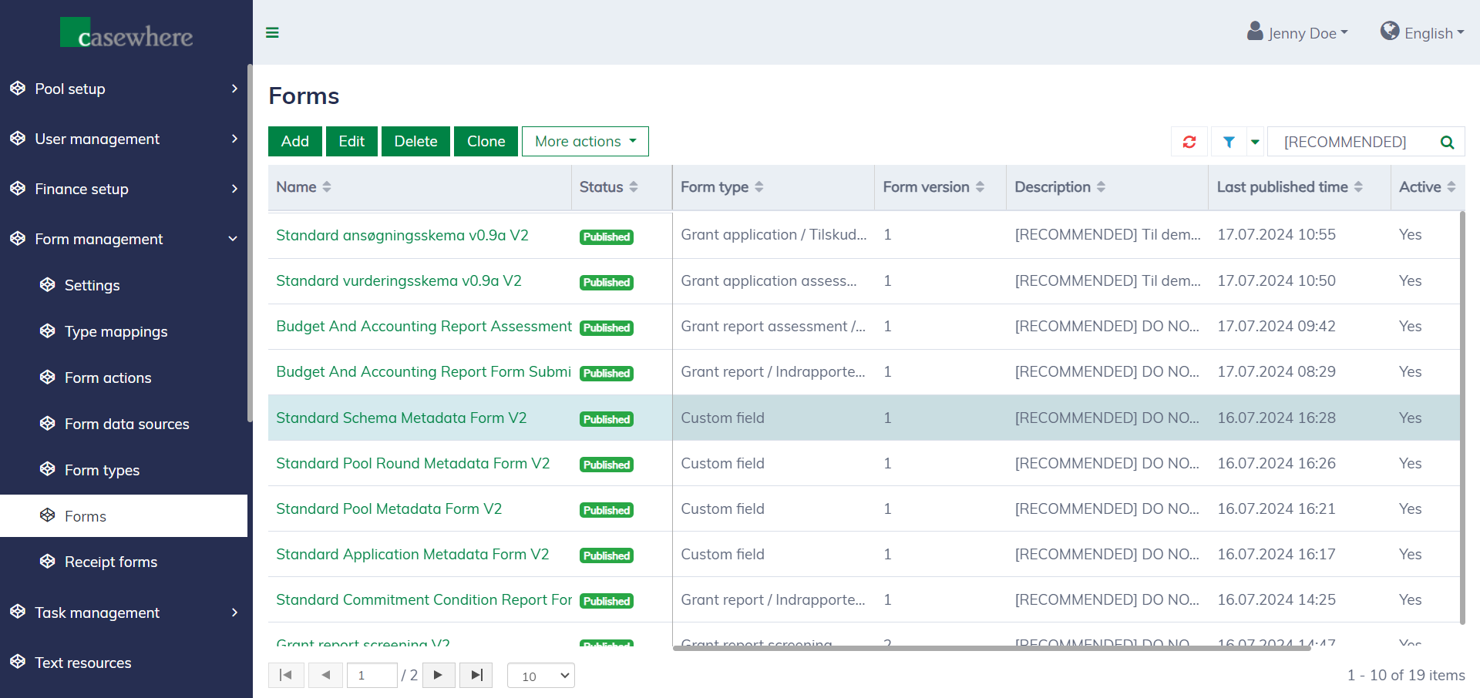Go to the next page arrow

[x=439, y=675]
